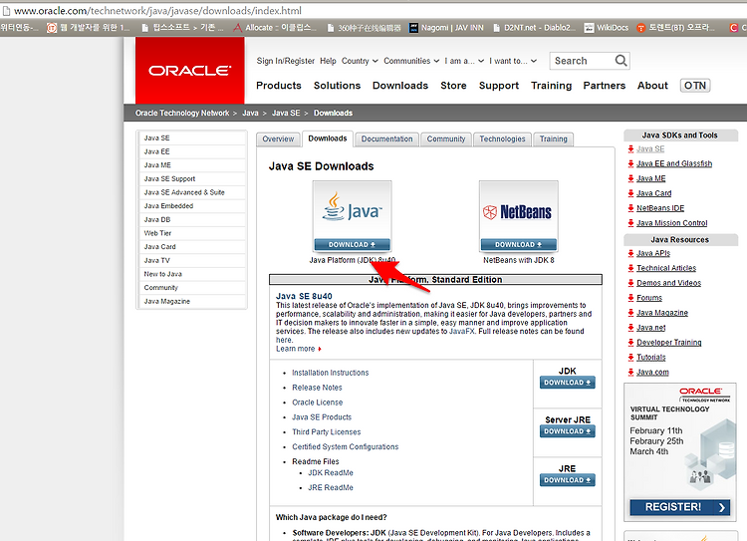This screenshot has height=541, width=747.
Task: Click the OTN button
Action: point(695,86)
